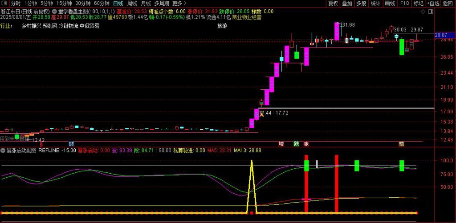Expand the 更多 periods menu
This screenshot has height=223, width=456.
point(179,3)
